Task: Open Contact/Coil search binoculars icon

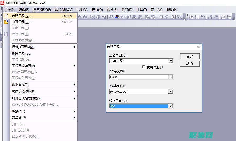Action: [104, 17]
